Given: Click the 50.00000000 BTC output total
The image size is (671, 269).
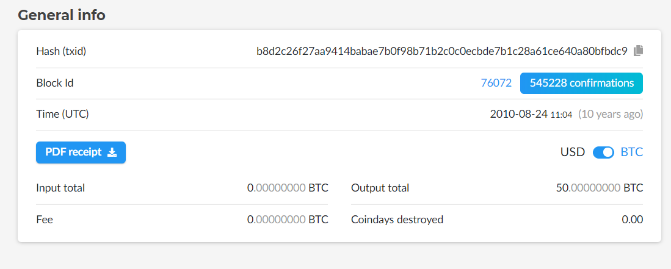Looking at the screenshot, I should [x=600, y=188].
